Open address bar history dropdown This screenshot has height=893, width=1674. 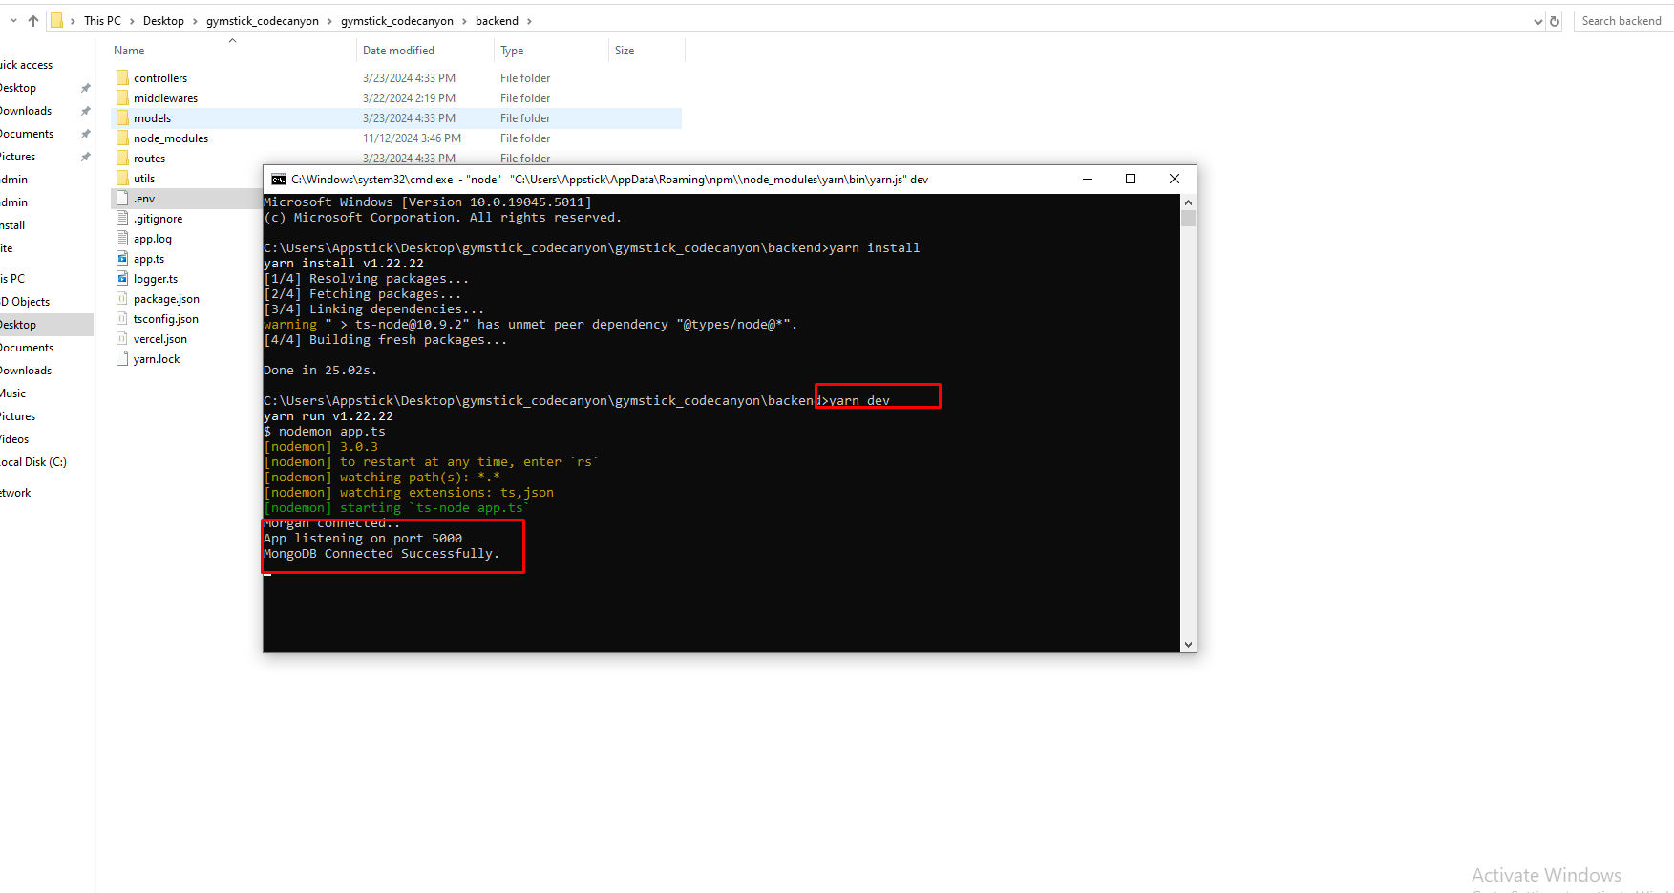click(1537, 21)
